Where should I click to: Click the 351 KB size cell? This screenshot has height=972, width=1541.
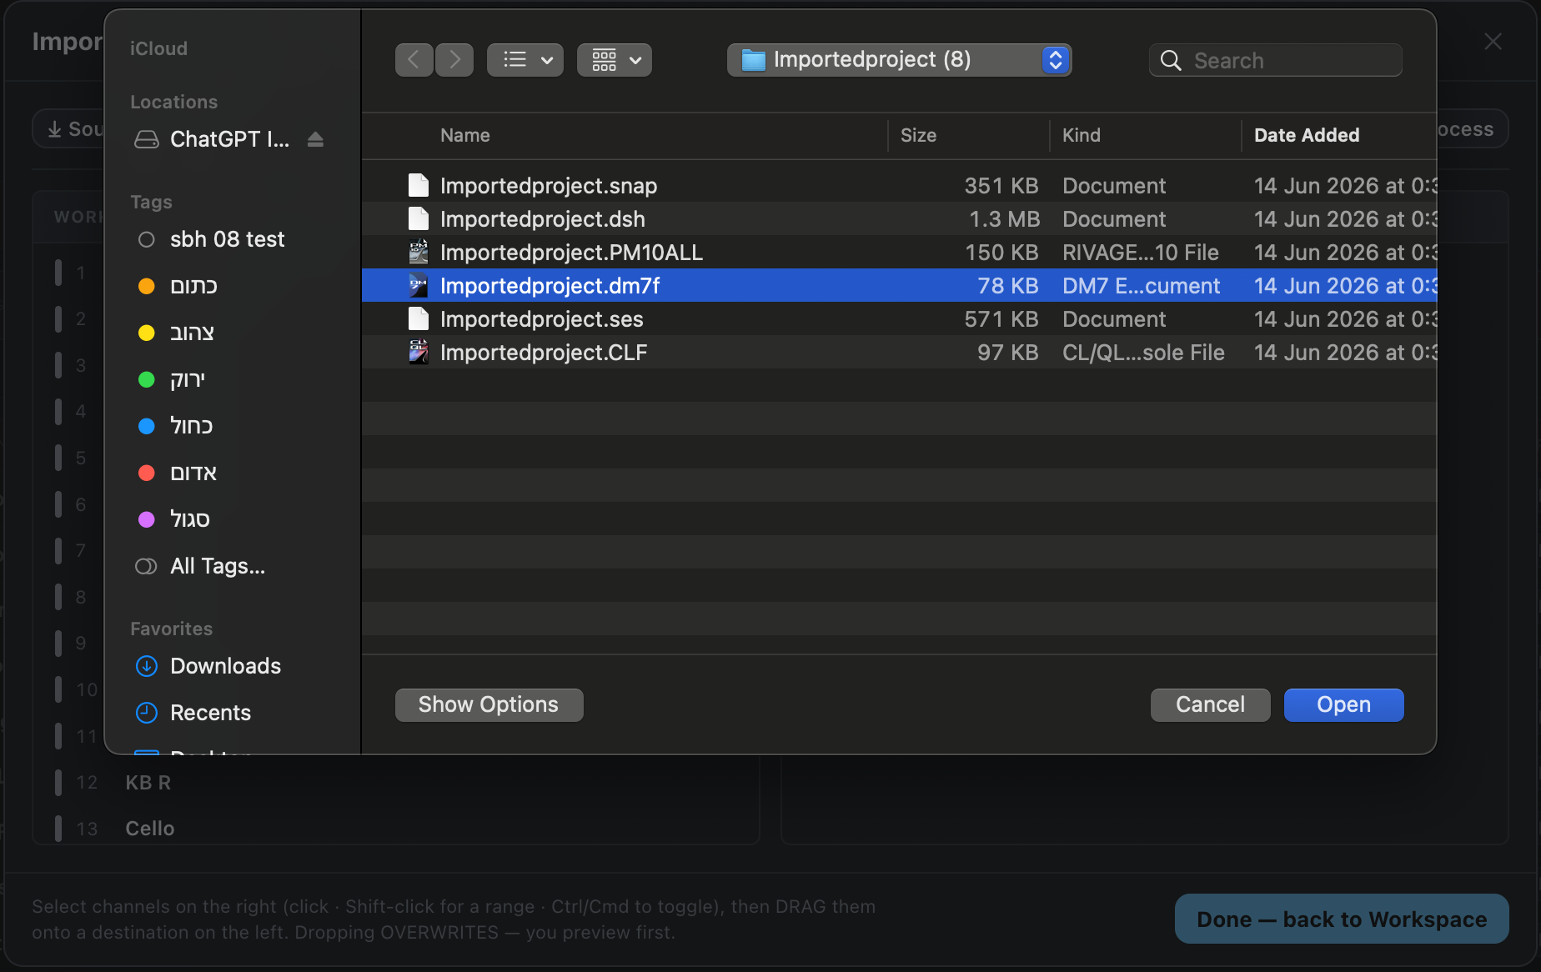point(1001,185)
